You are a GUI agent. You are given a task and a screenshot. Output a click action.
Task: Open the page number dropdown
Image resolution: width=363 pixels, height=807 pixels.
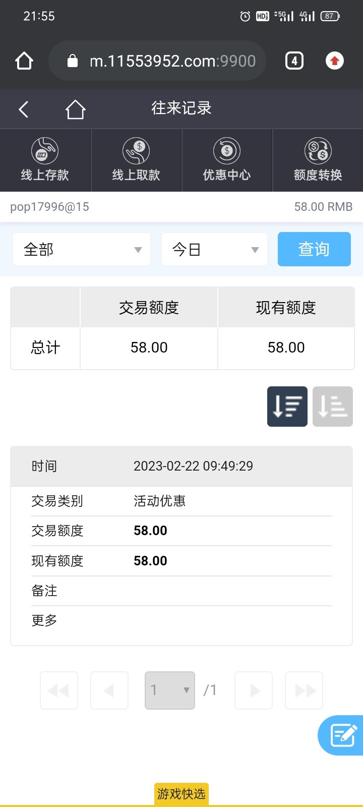point(170,690)
